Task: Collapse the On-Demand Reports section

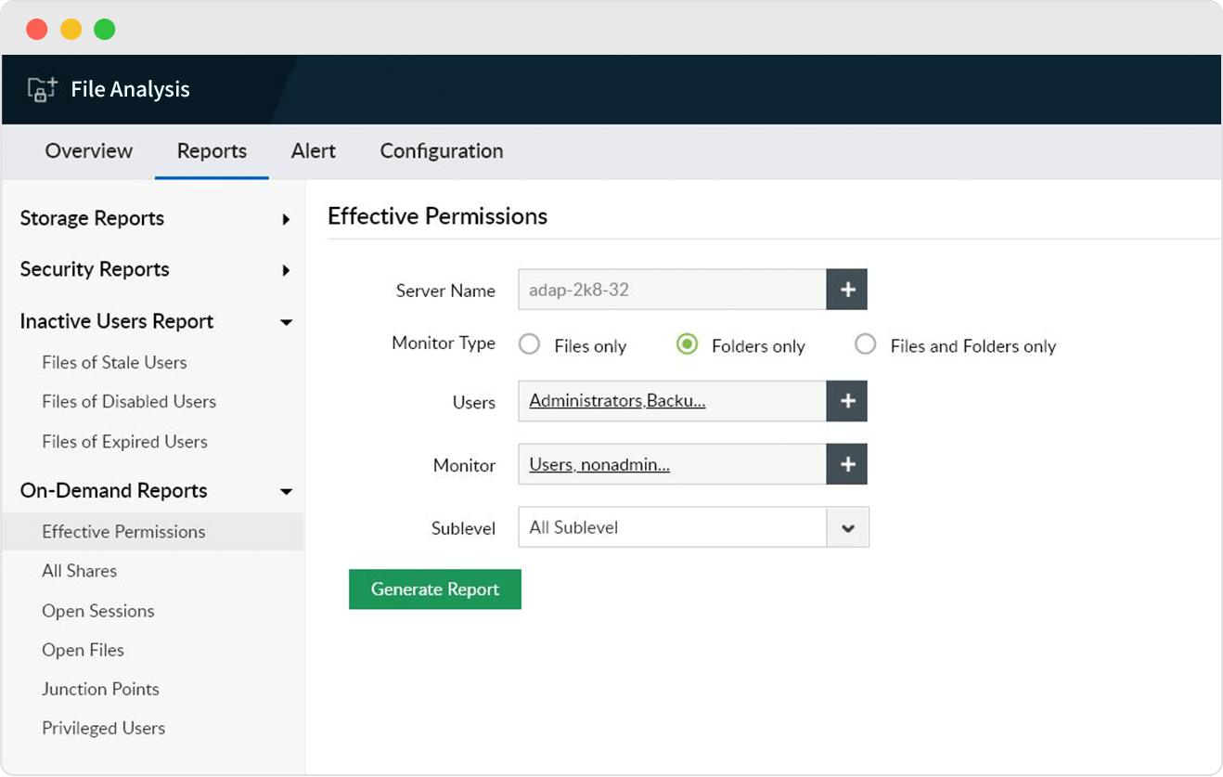Action: pos(286,491)
